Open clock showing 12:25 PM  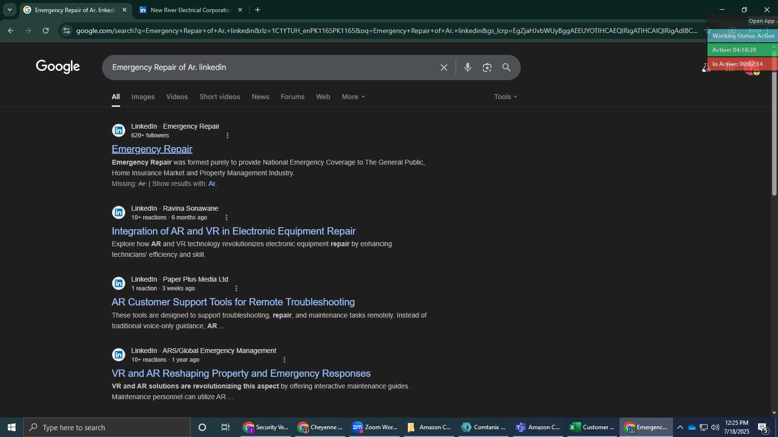click(x=737, y=427)
